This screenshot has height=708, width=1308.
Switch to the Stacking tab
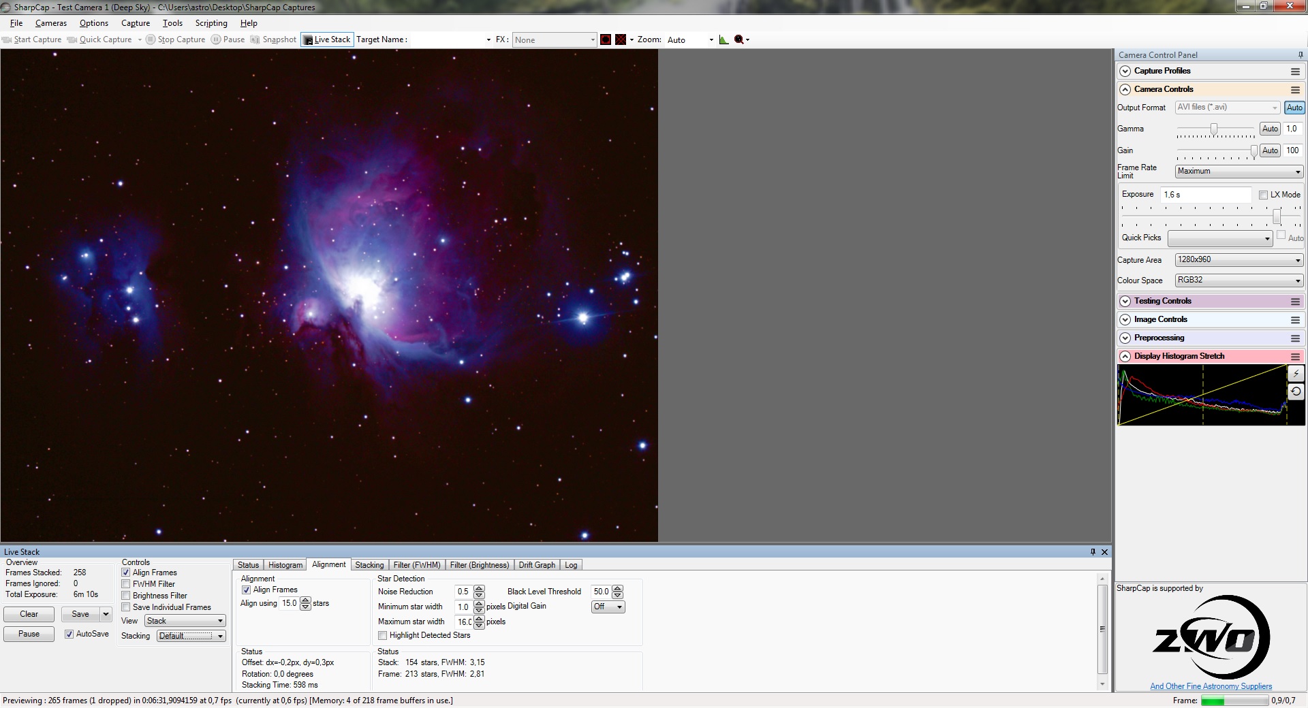[369, 565]
